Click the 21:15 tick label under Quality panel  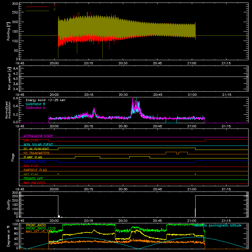226,221
